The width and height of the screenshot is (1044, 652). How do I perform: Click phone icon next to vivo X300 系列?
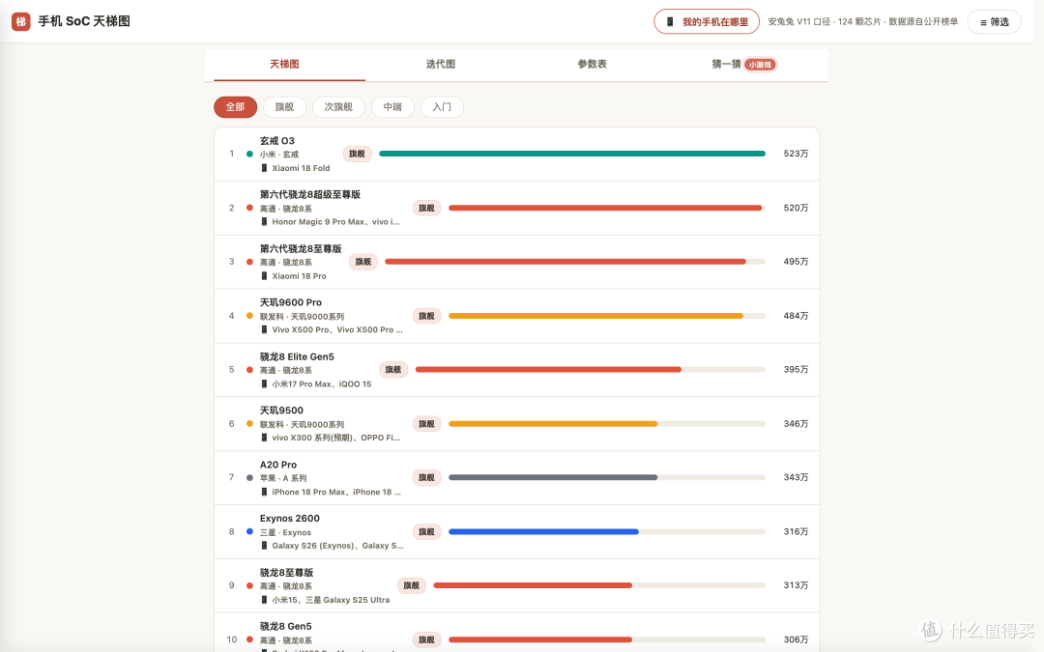264,438
